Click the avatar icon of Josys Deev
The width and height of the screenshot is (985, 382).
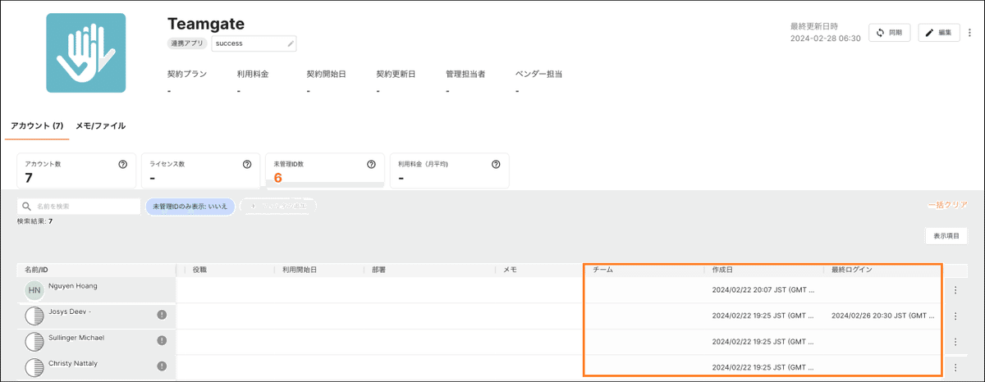(34, 316)
